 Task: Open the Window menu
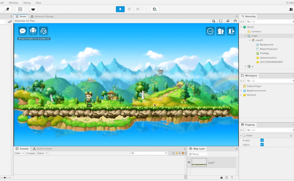[13, 3]
